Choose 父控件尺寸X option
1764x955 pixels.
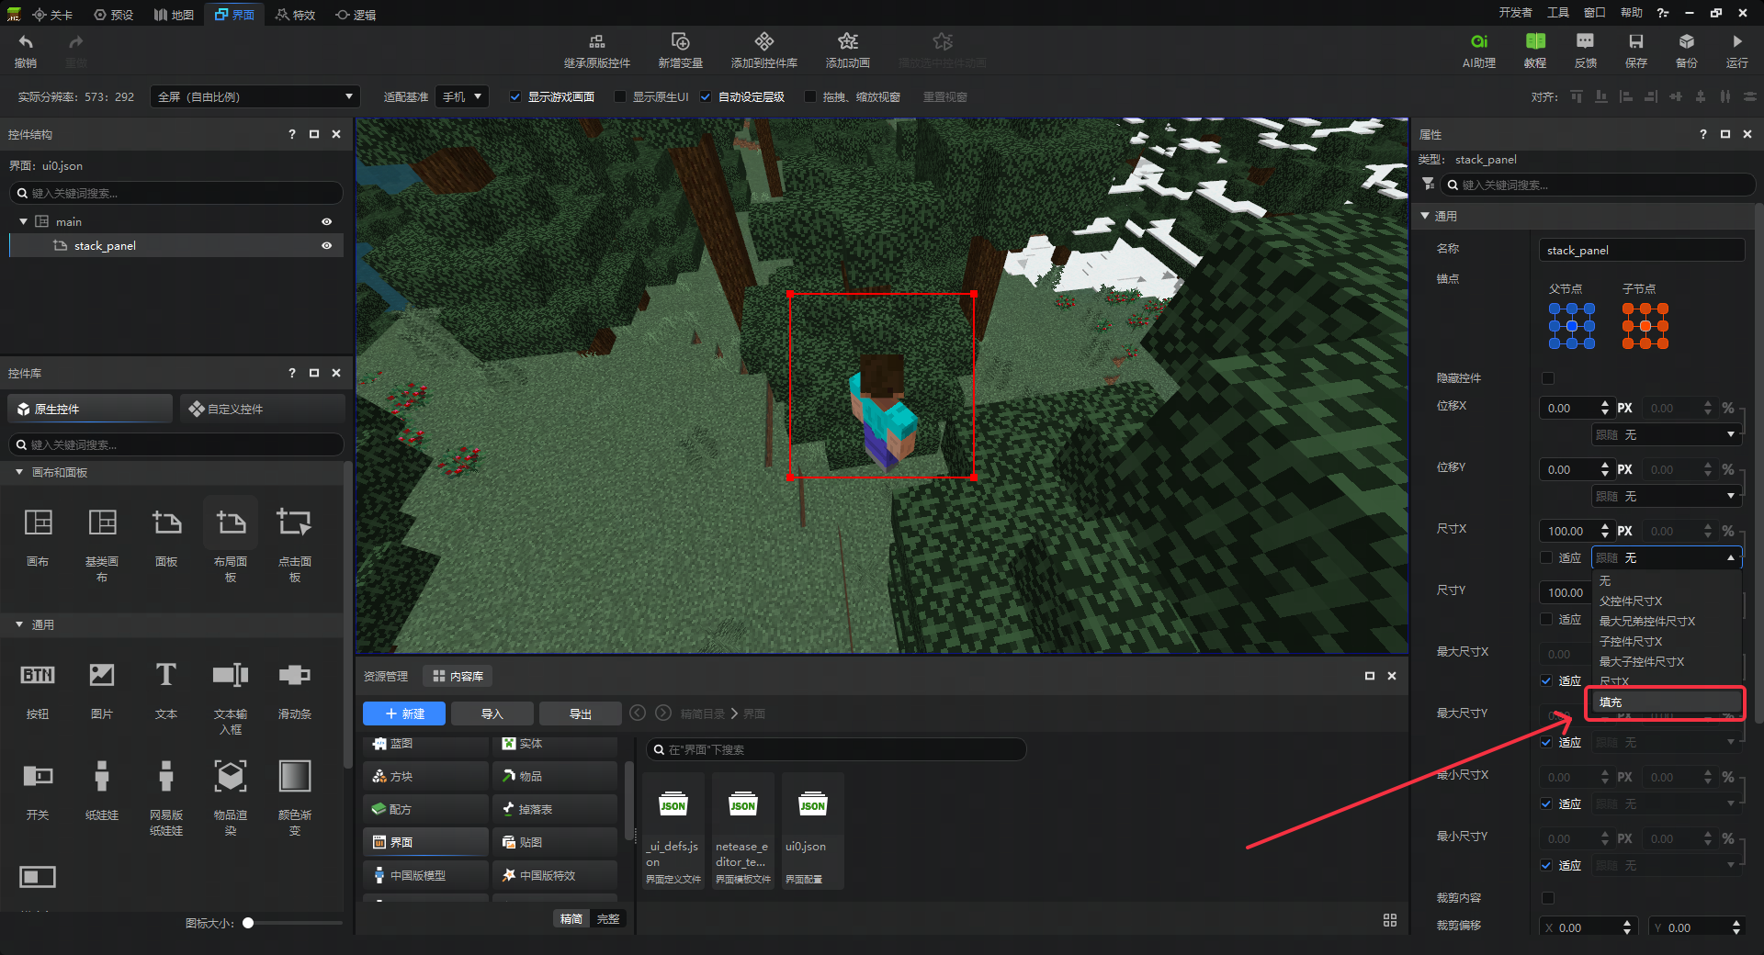pyautogui.click(x=1630, y=601)
